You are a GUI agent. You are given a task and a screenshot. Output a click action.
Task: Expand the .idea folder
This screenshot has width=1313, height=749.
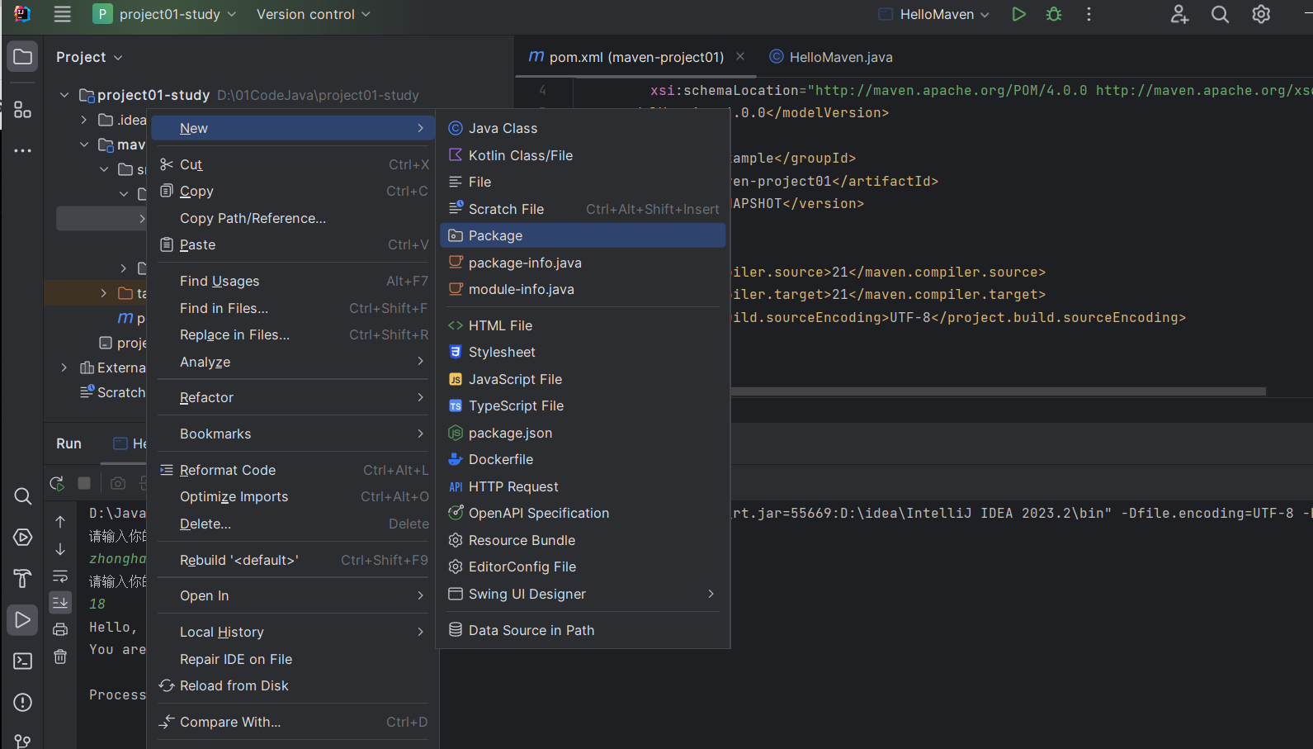(x=84, y=120)
